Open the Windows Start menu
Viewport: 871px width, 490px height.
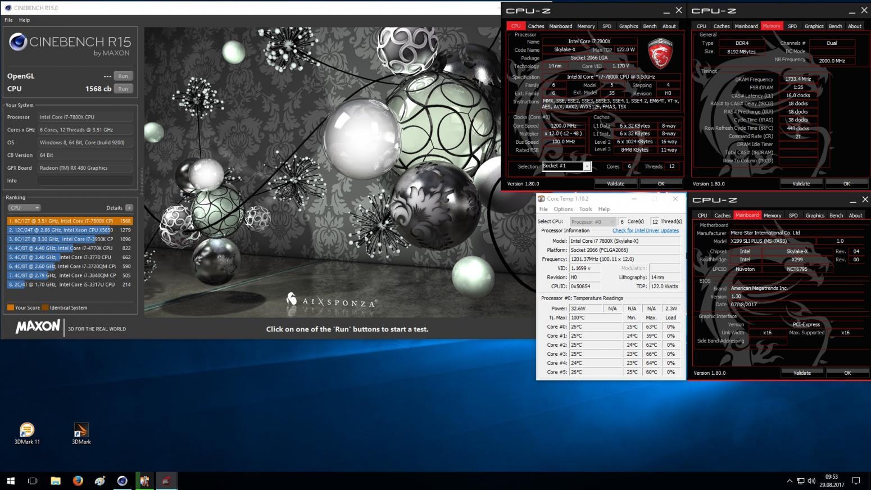point(11,480)
